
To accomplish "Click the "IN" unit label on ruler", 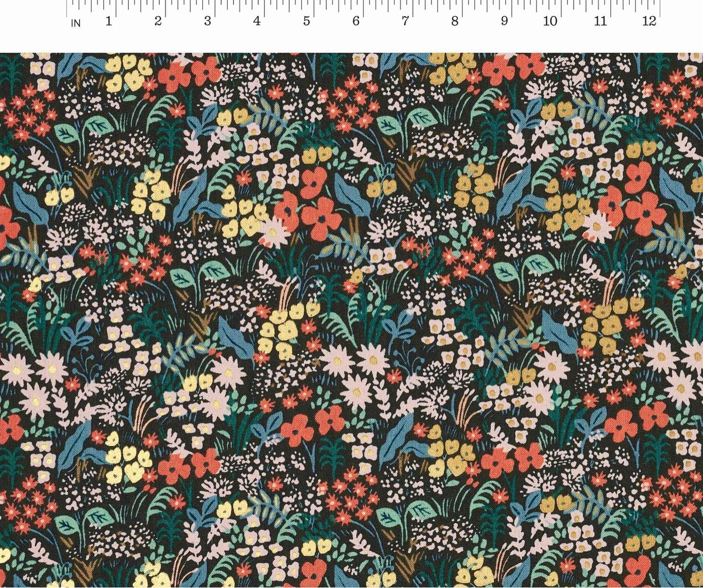I will tap(76, 23).
